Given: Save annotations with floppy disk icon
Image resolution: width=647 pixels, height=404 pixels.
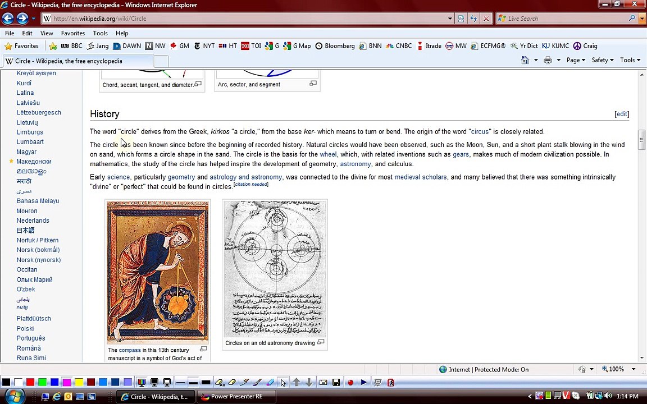Looking at the screenshot, I should point(336,383).
